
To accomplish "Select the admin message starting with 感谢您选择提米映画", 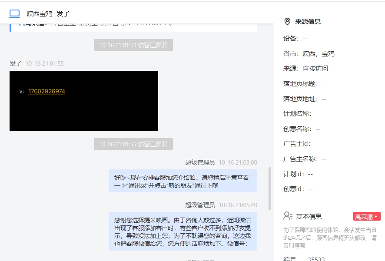I will click(183, 231).
